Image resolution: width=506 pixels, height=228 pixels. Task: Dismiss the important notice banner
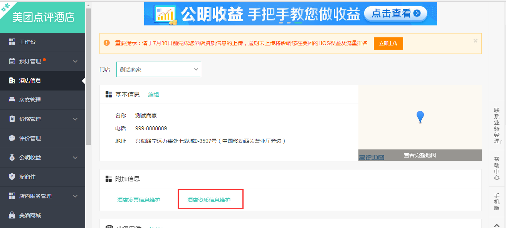click(x=475, y=40)
